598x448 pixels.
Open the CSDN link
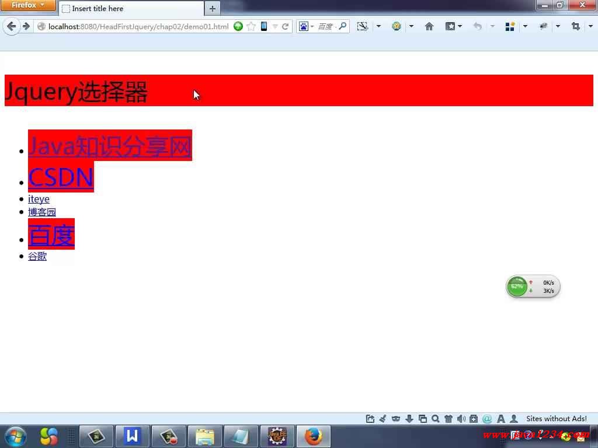61,177
